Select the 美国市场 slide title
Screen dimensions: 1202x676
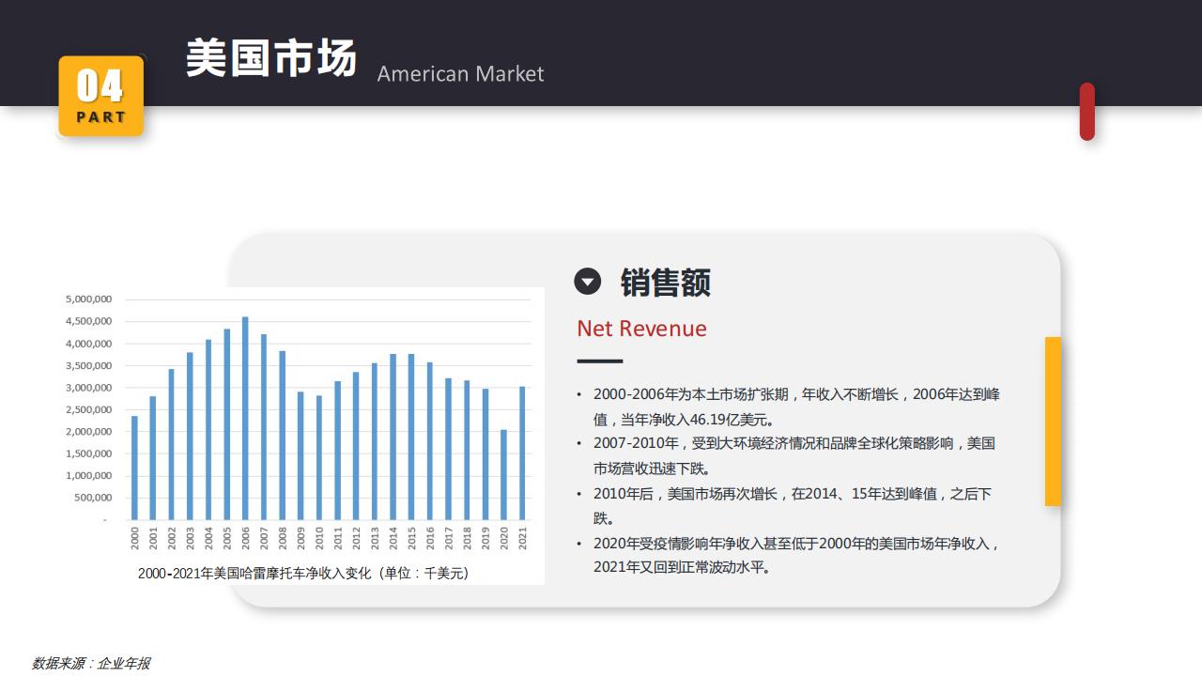(x=271, y=58)
